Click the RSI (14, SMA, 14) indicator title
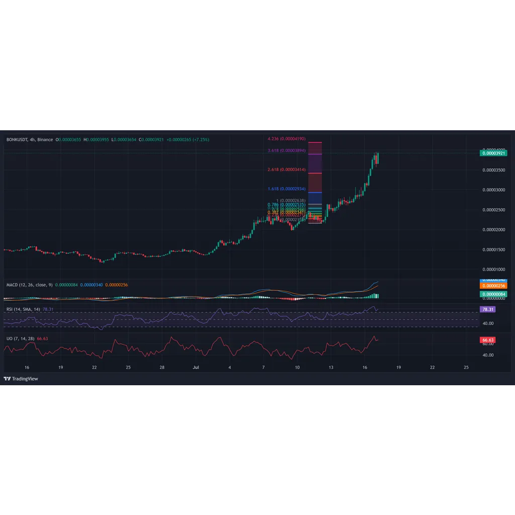The width and height of the screenshot is (515, 515). 23,309
